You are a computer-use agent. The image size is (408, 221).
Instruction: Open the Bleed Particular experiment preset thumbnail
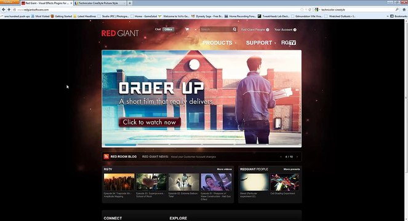254,182
